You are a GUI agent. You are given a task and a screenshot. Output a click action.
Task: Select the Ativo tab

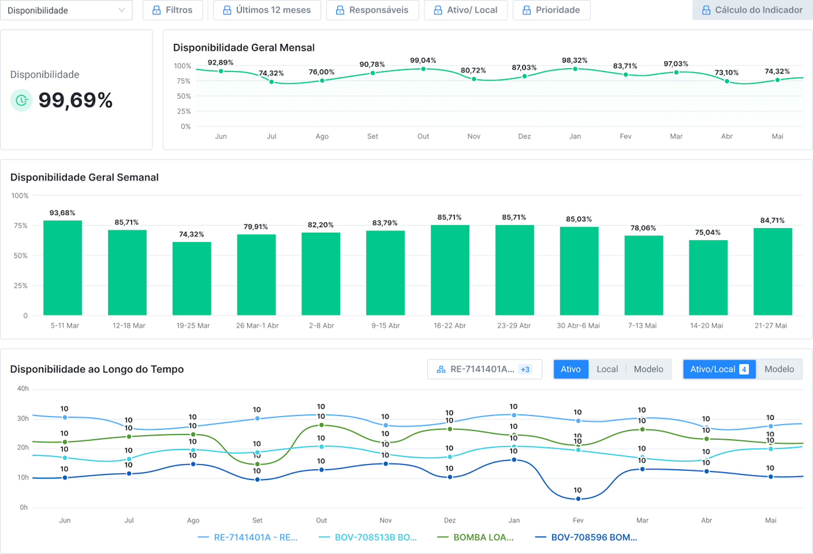pyautogui.click(x=570, y=369)
